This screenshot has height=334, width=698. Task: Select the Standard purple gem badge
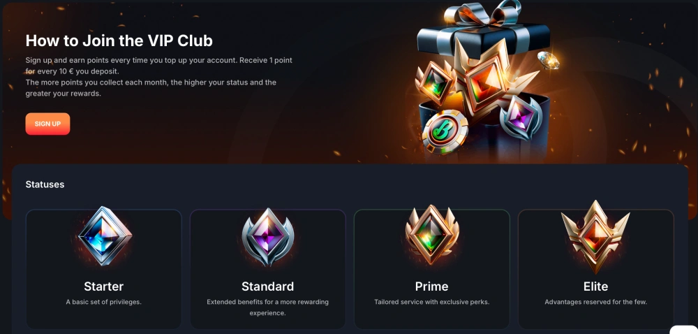pyautogui.click(x=267, y=237)
